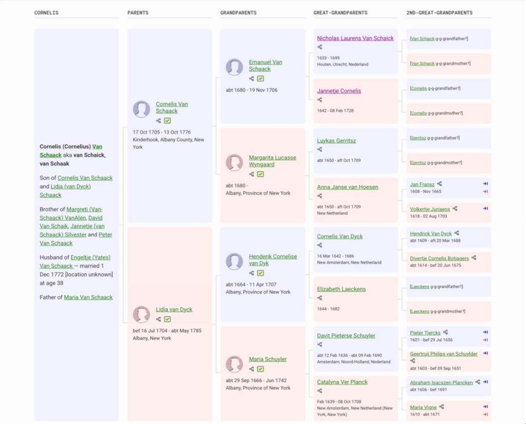Open the tree icon under Davit Pieterse Schuyler
The width and height of the screenshot is (526, 424).
point(320,344)
